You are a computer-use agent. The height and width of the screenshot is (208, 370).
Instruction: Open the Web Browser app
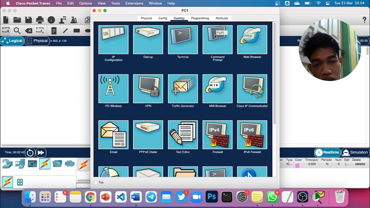[x=252, y=40]
